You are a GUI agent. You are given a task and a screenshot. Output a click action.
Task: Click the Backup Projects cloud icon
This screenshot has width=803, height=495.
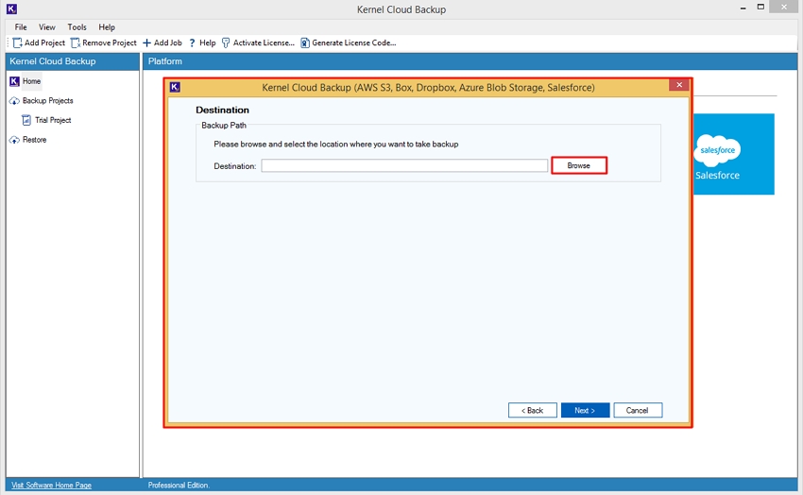tap(14, 101)
